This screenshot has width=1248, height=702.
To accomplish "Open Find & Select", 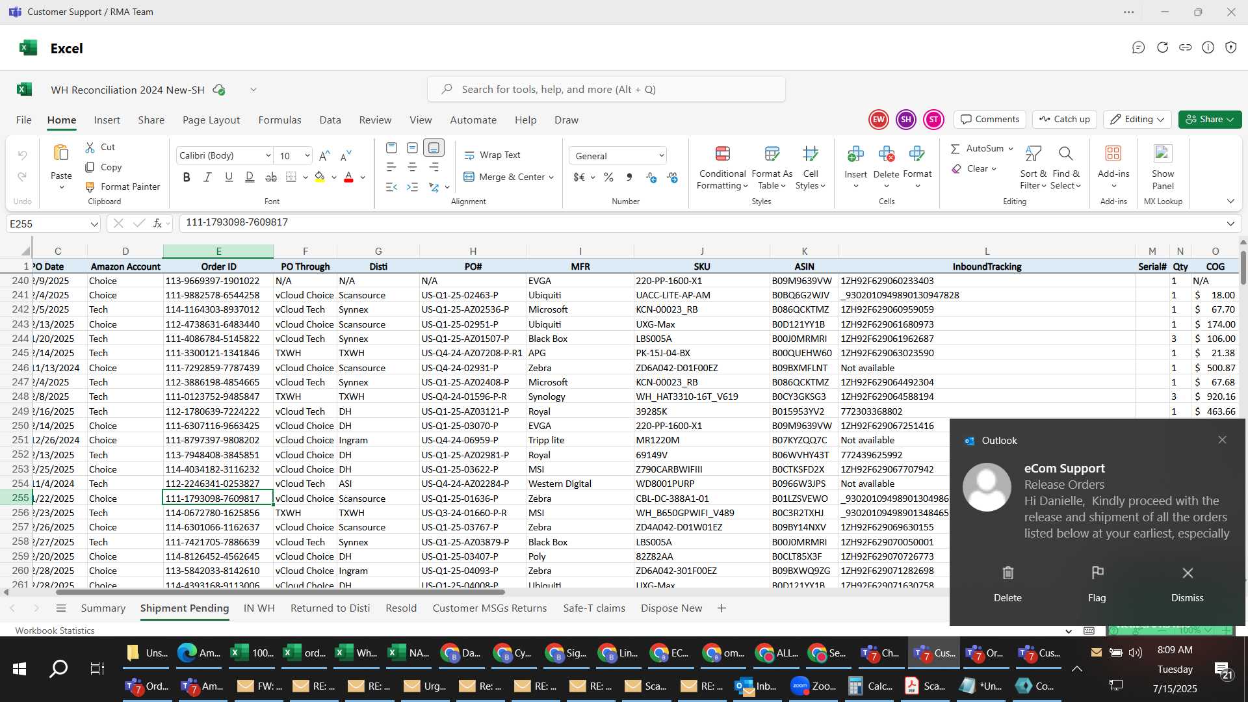I will pyautogui.click(x=1066, y=167).
